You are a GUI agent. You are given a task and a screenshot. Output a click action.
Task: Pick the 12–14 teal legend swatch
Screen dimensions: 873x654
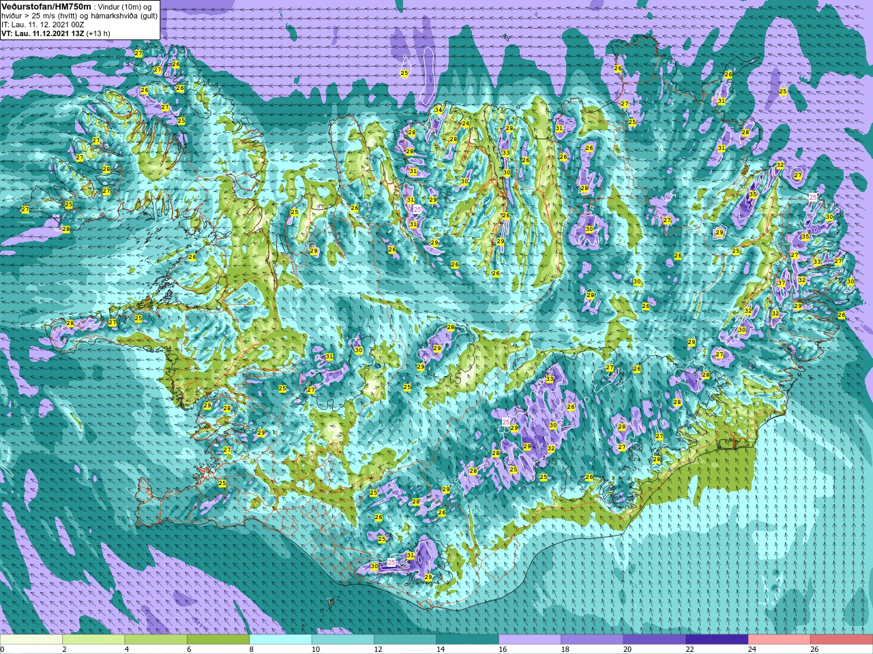405,640
